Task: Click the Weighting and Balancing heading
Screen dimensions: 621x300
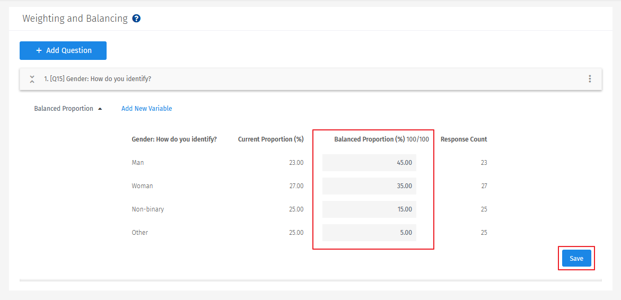Action: [x=75, y=19]
